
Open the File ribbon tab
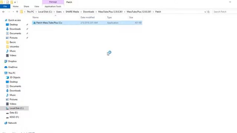[5, 7]
